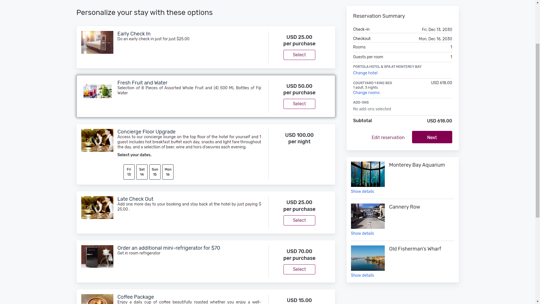Click the Change rooms link
This screenshot has height=304, width=540.
point(366,93)
